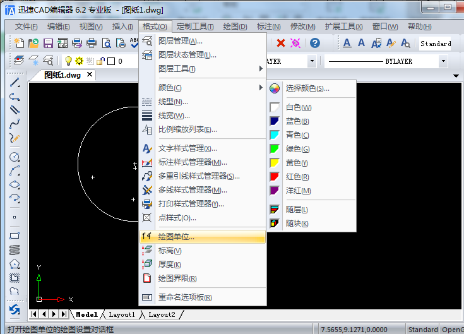
Task: Select the Hatch fill tool
Action: coord(15,278)
